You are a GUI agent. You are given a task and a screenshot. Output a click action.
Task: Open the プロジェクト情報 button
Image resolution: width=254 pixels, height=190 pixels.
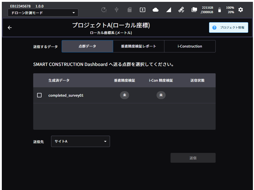(229, 28)
